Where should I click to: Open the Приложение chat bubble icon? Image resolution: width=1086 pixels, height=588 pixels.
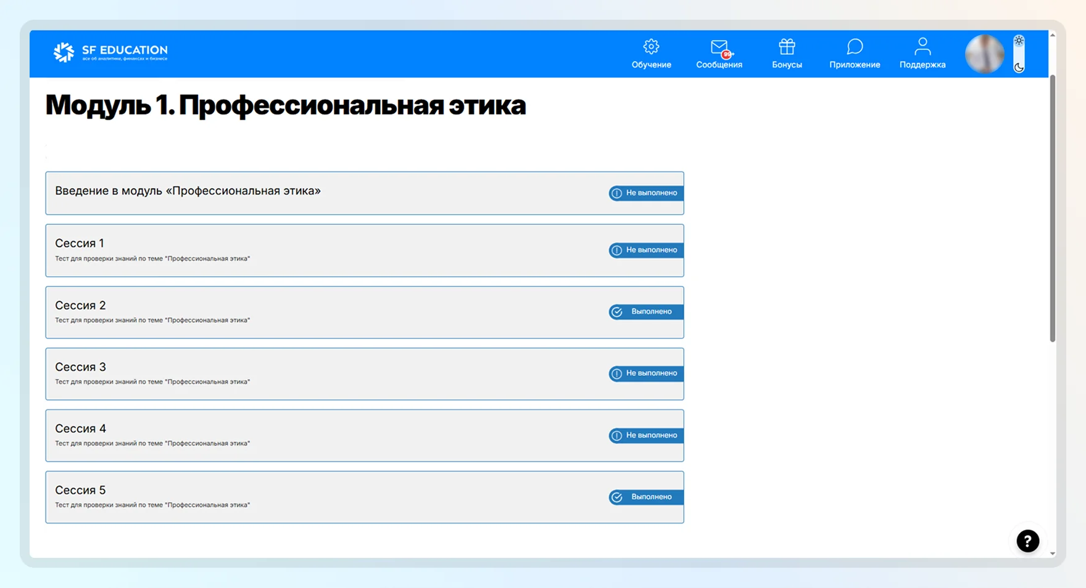point(855,47)
